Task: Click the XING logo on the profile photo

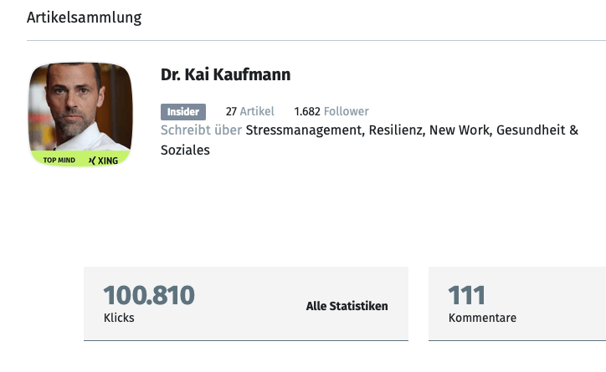Action: tap(104, 161)
